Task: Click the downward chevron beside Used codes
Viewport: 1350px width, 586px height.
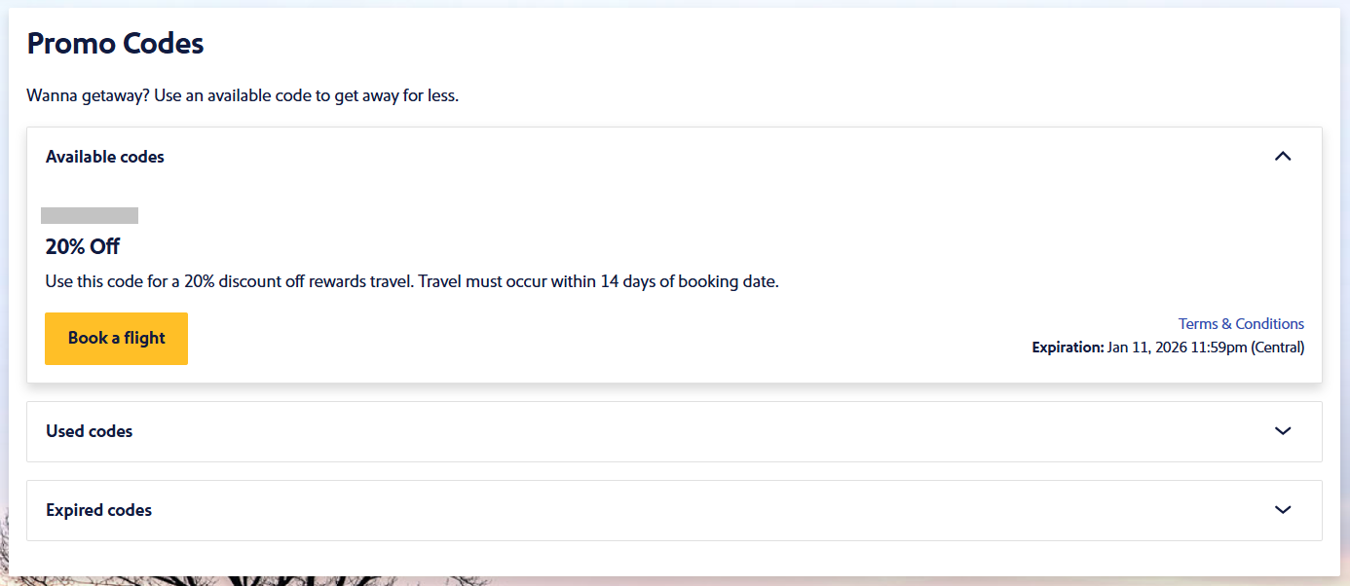Action: (x=1283, y=431)
